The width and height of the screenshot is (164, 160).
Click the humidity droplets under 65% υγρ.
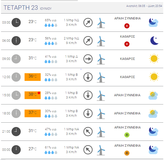[x=51, y=25]
